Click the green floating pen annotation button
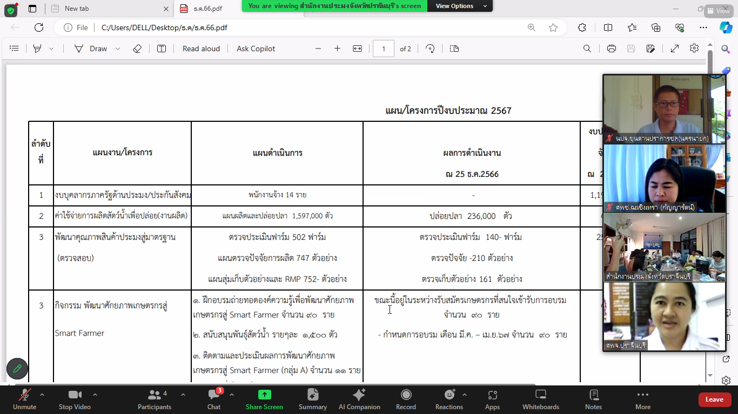This screenshot has height=414, width=738. [x=17, y=369]
